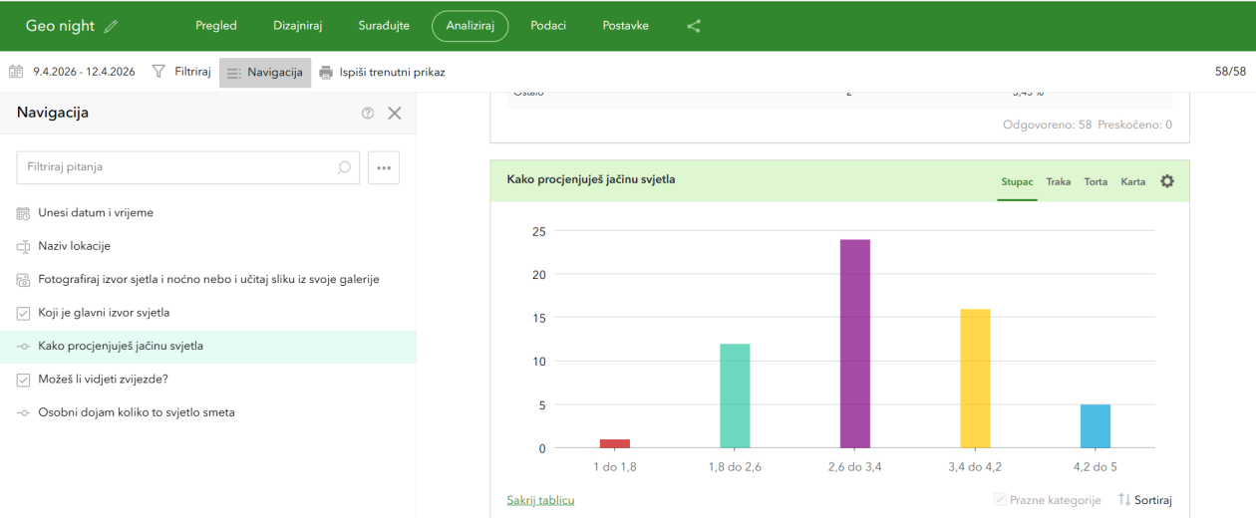
Task: Click the text field icon by Naziv lokacije
Action: pos(23,246)
